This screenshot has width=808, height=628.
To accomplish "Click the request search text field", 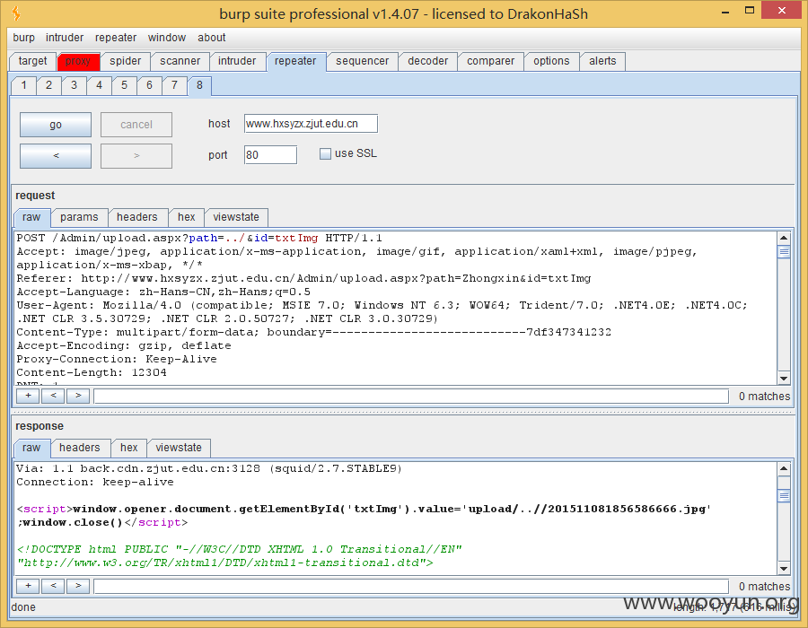I will [x=411, y=397].
